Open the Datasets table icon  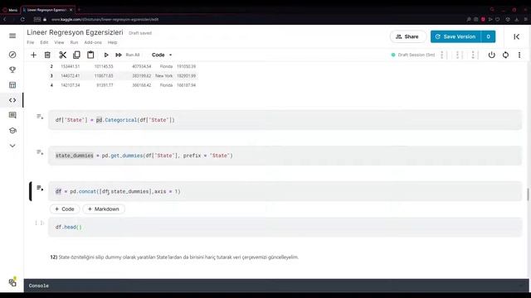click(x=12, y=84)
